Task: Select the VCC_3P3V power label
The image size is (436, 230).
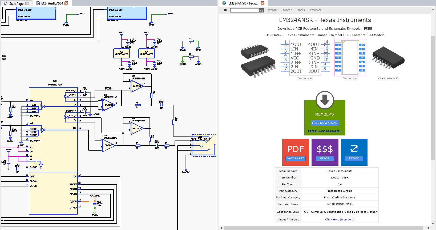Action: click(95, 195)
